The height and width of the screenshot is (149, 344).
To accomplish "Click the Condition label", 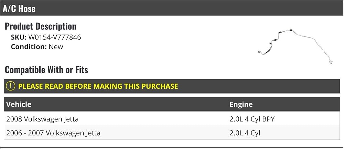I will (29, 47).
